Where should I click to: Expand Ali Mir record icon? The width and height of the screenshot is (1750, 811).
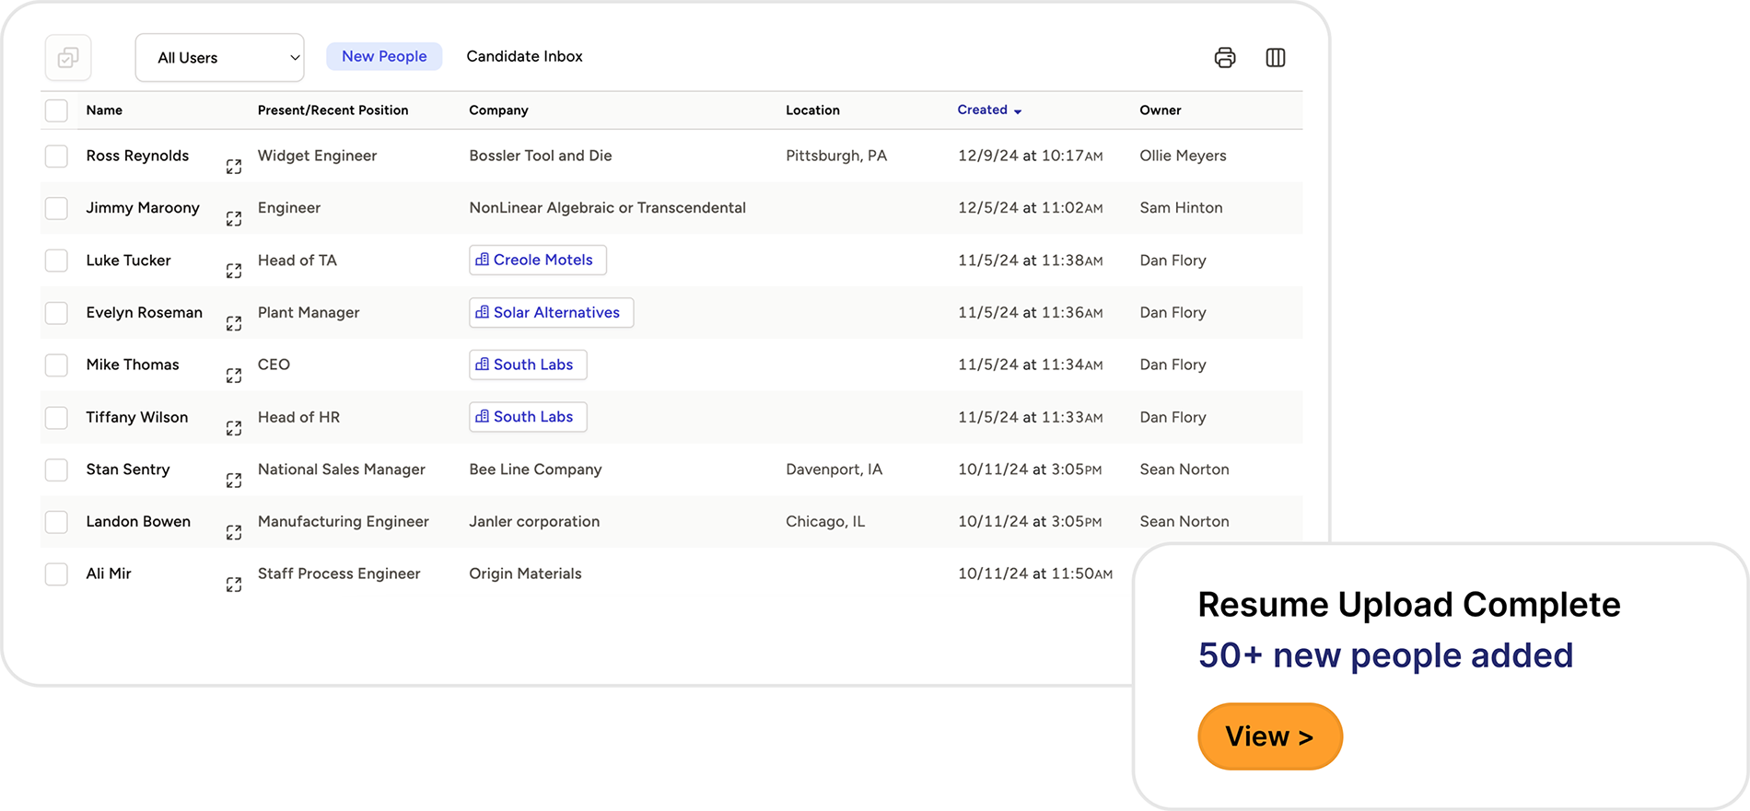[x=234, y=585]
